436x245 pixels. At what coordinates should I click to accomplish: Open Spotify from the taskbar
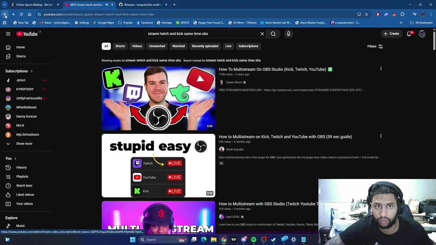point(253,240)
